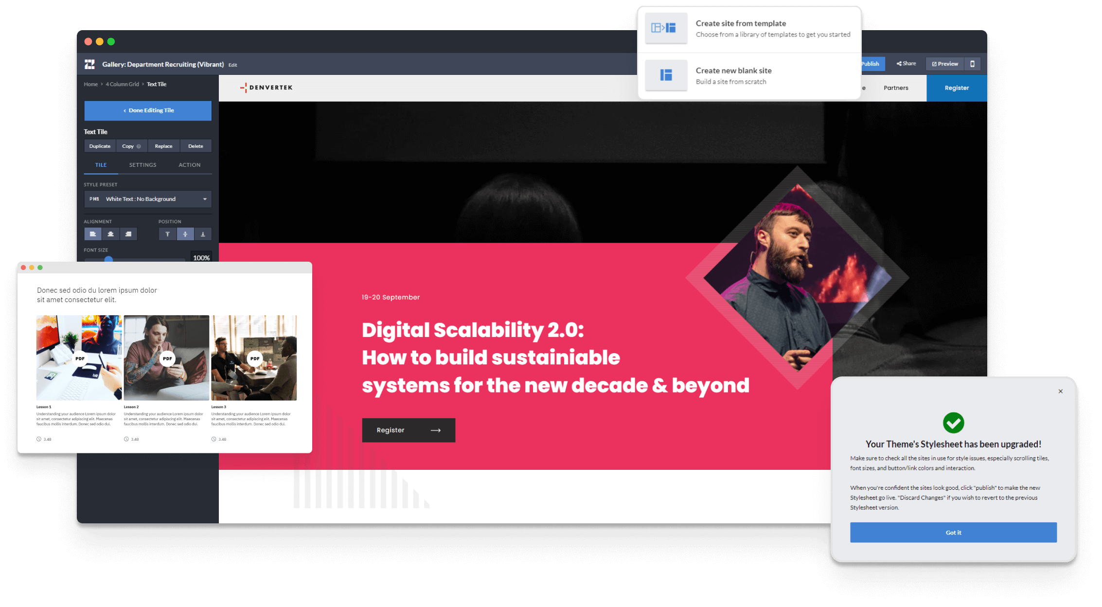
Task: Select right text alignment icon
Action: click(x=128, y=234)
